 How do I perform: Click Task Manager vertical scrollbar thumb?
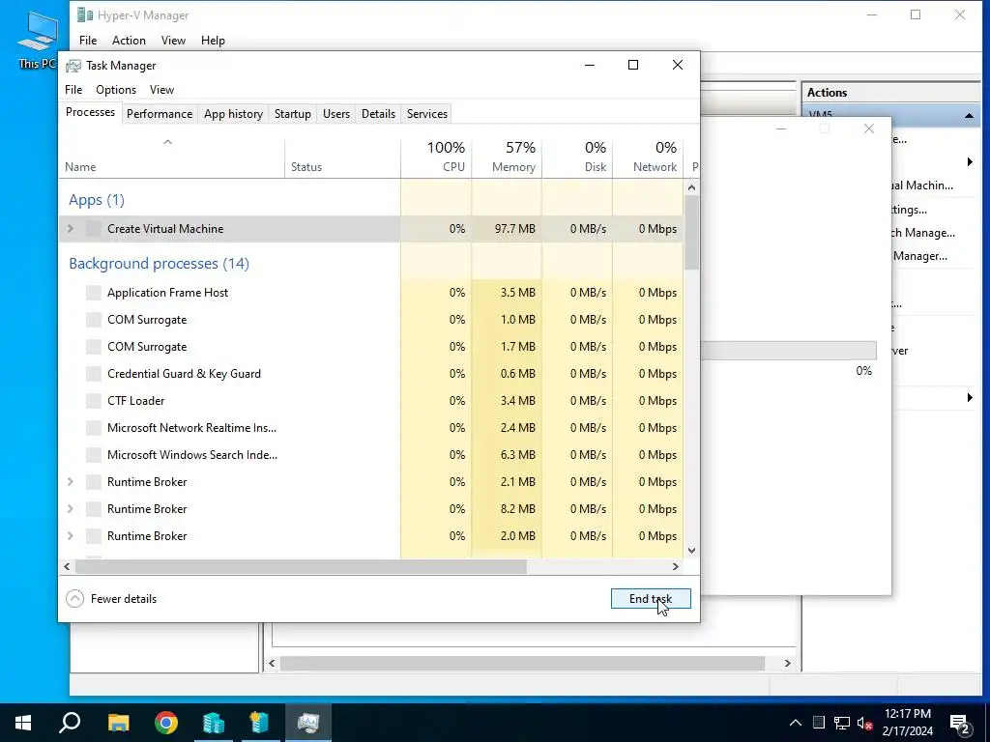point(692,232)
